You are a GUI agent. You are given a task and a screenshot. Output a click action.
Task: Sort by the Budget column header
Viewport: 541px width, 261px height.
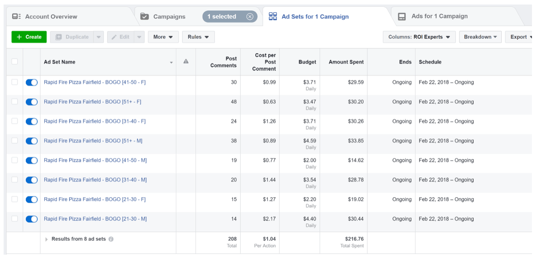pos(308,62)
